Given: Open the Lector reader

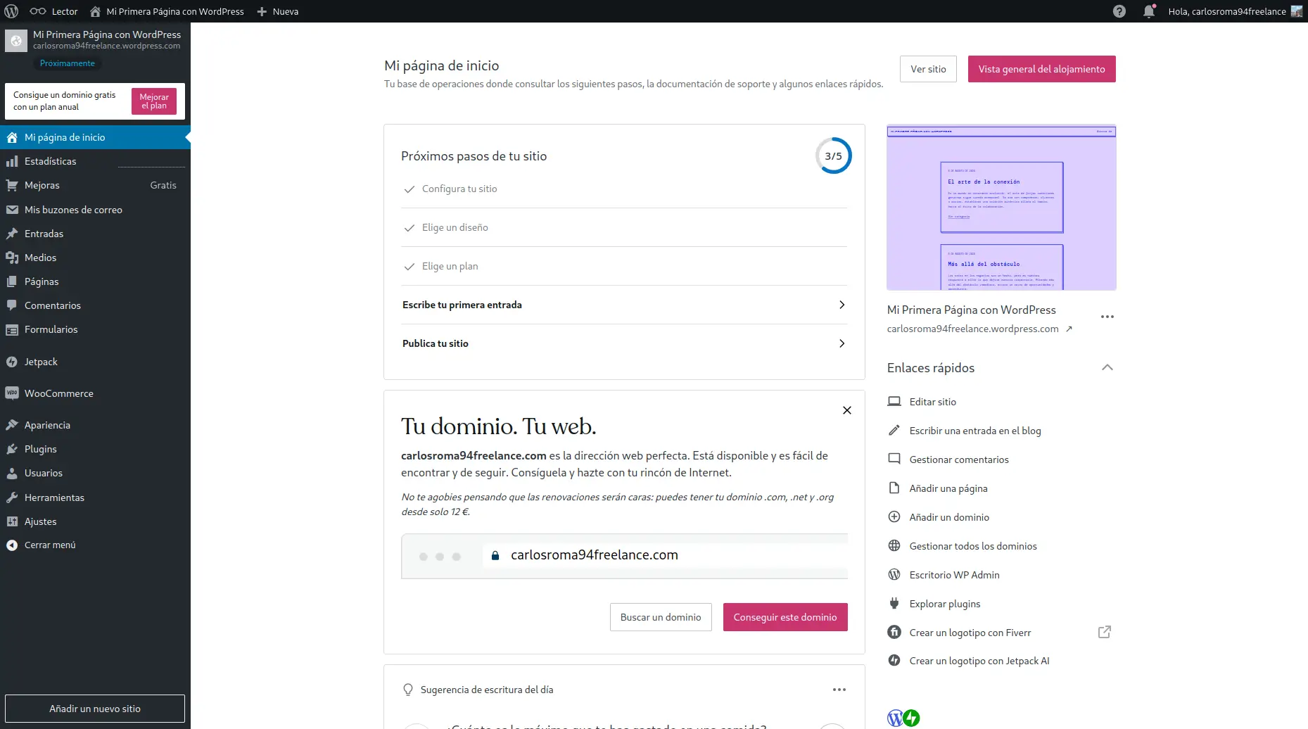Looking at the screenshot, I should point(53,11).
